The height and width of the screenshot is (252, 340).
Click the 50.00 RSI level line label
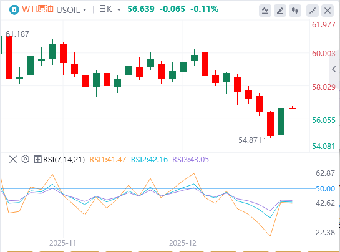[x=325, y=188]
